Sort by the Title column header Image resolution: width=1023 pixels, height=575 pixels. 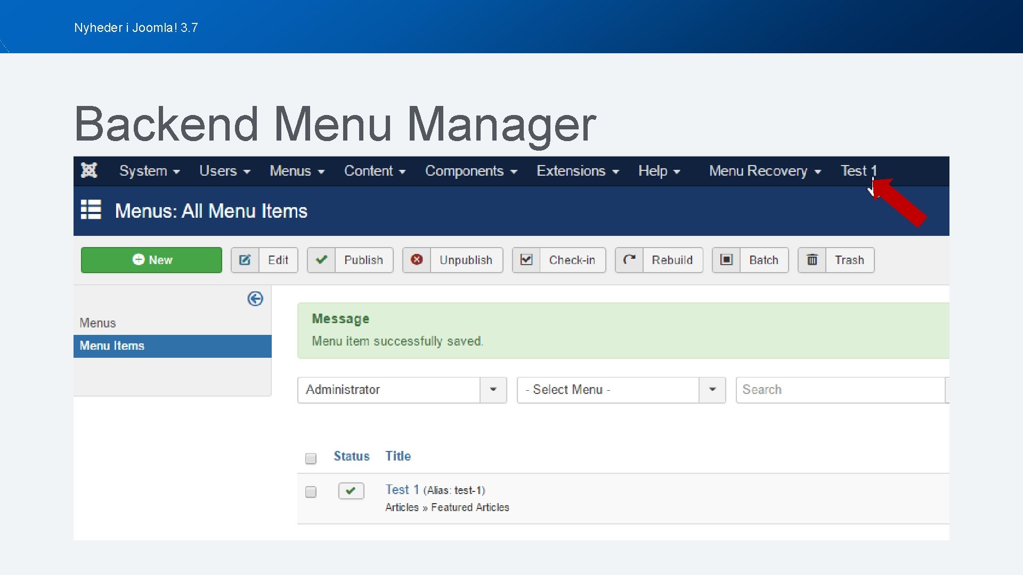[398, 456]
